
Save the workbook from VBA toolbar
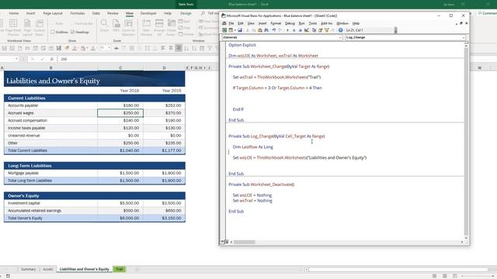(x=240, y=30)
